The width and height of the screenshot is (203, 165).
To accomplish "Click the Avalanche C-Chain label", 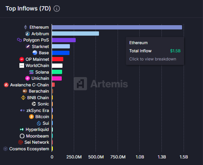I will [x=29, y=85].
